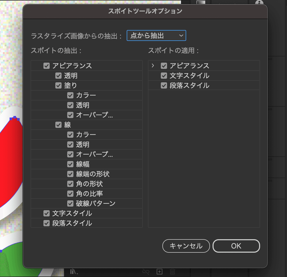The height and width of the screenshot is (277, 287).
Task: Click the top anchor point of the red shape
Action: [15, 117]
